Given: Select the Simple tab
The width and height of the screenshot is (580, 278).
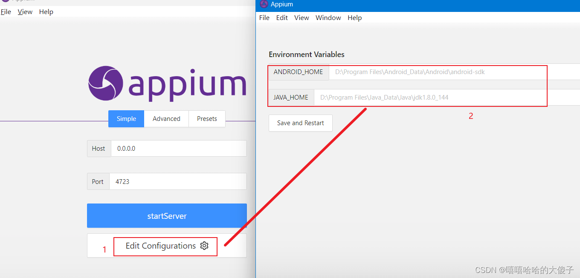Looking at the screenshot, I should click(126, 119).
